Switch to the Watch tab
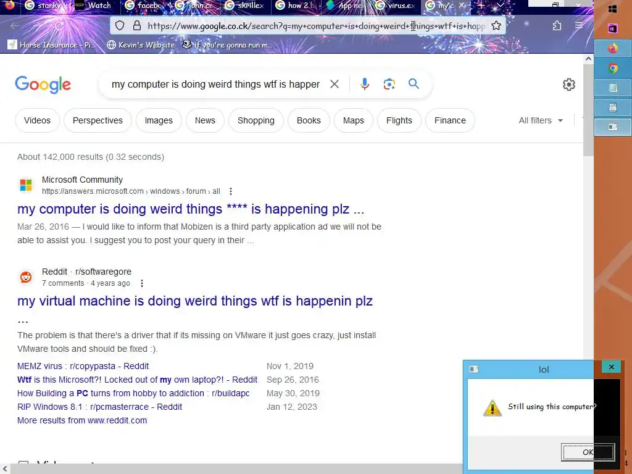The image size is (632, 474). (x=94, y=6)
